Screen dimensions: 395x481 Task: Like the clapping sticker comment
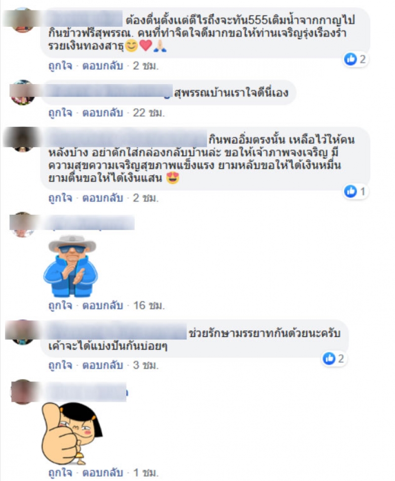(60, 305)
